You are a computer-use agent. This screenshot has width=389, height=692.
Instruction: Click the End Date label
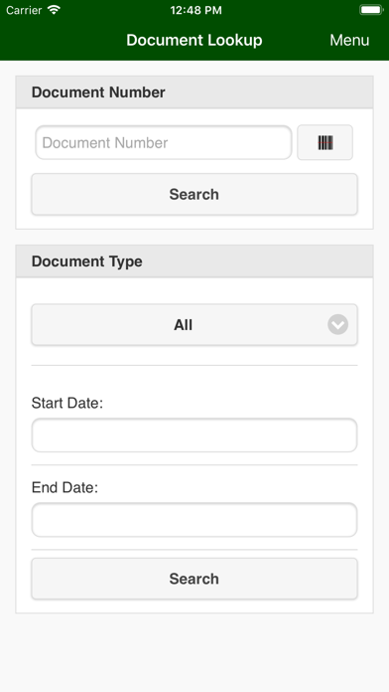65,487
